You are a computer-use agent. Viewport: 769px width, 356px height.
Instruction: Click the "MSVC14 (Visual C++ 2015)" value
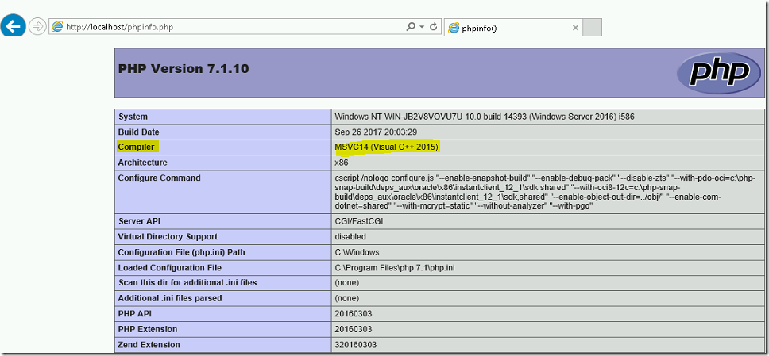386,147
